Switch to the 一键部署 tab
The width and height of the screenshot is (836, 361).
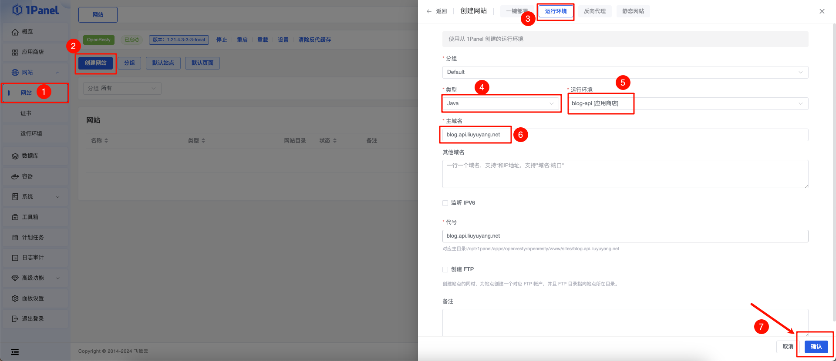(x=517, y=11)
